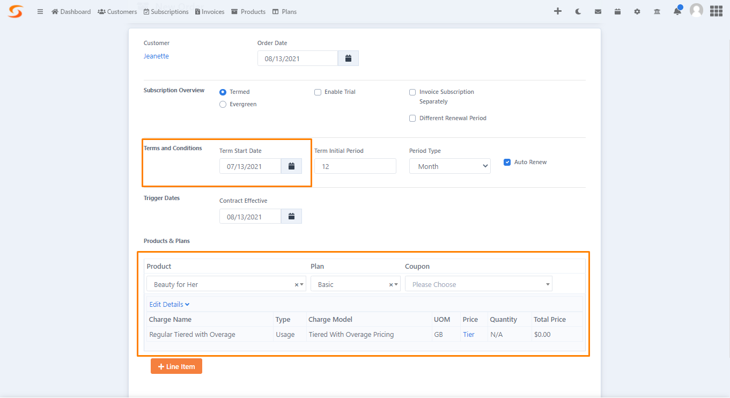
Task: Click the Line Item button
Action: [176, 366]
